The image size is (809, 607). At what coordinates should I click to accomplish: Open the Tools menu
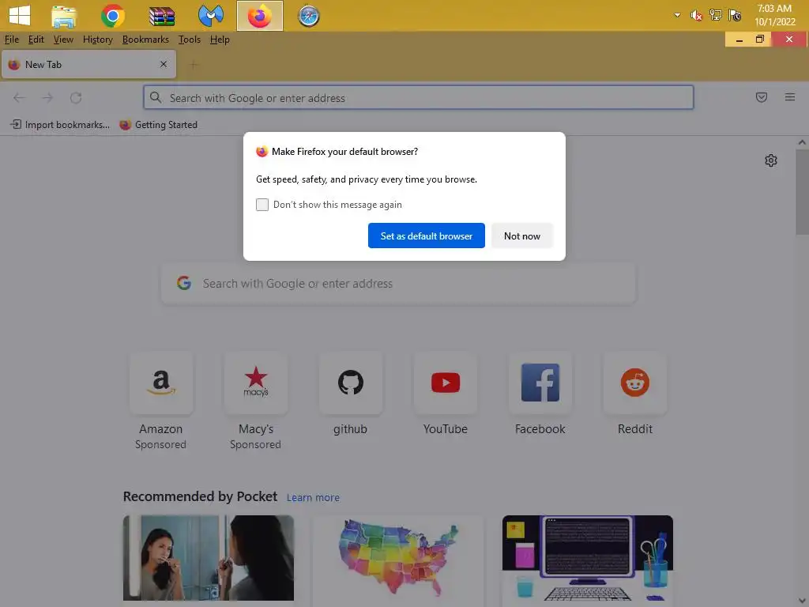(190, 40)
